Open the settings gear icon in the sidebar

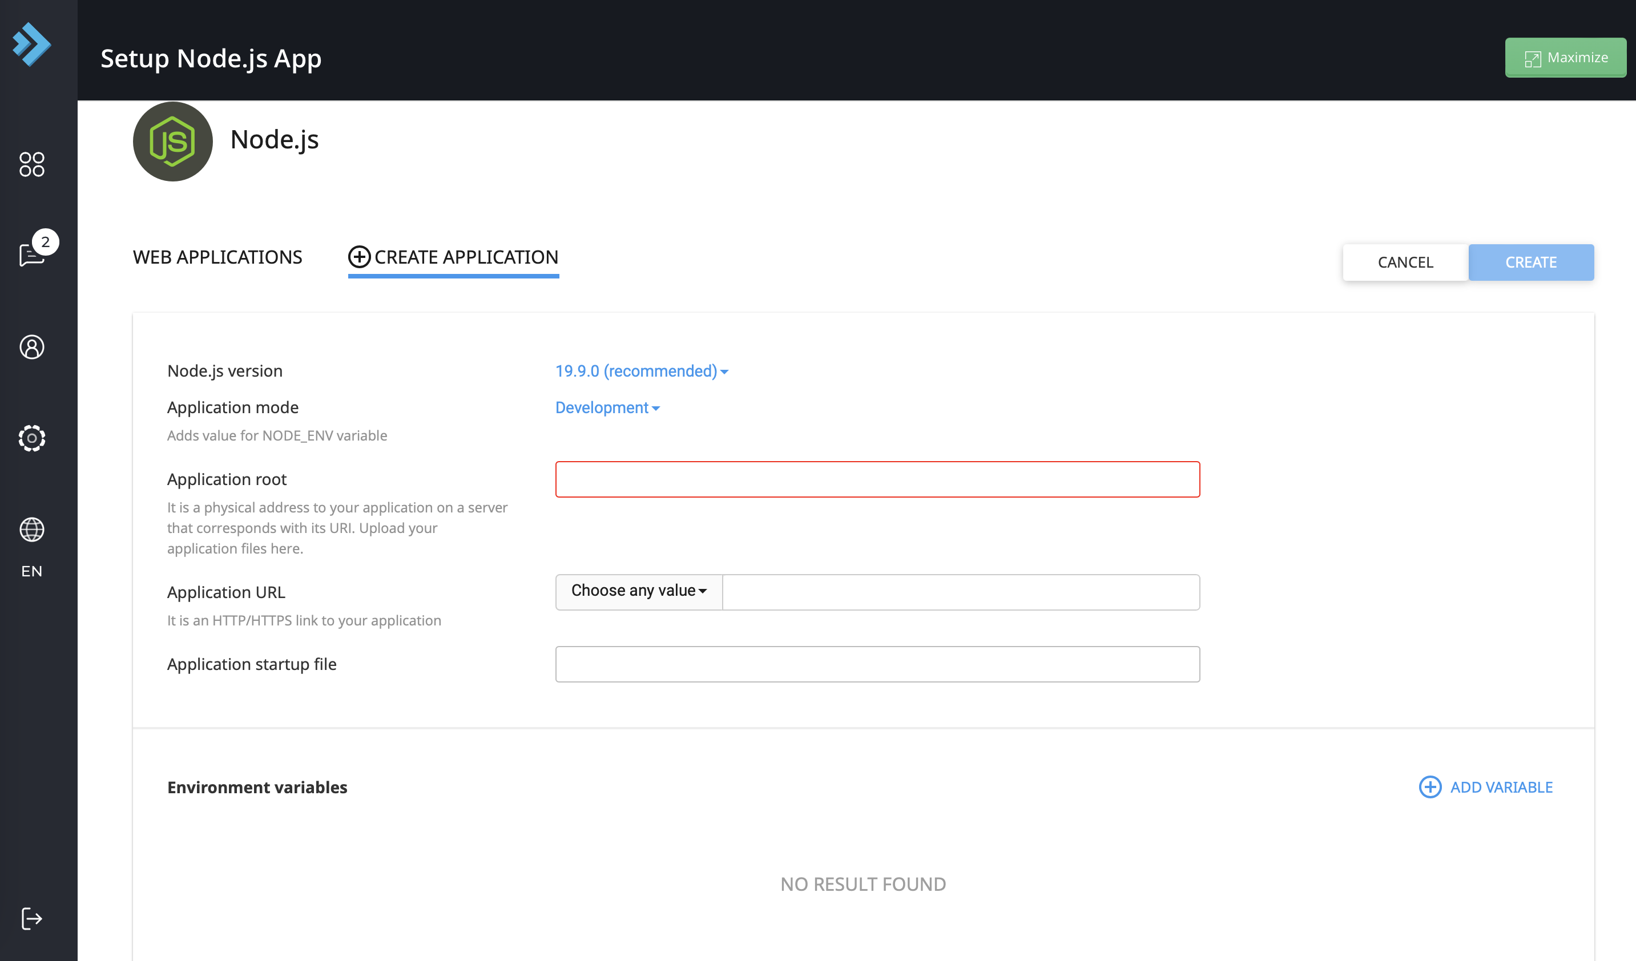(32, 438)
